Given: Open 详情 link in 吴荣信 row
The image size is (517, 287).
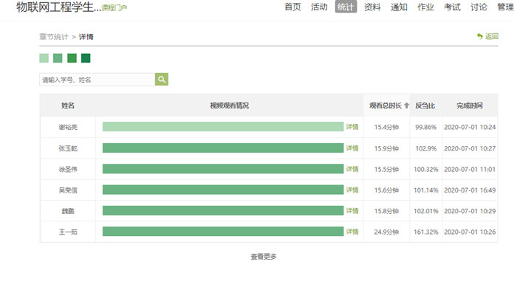Looking at the screenshot, I should point(352,190).
